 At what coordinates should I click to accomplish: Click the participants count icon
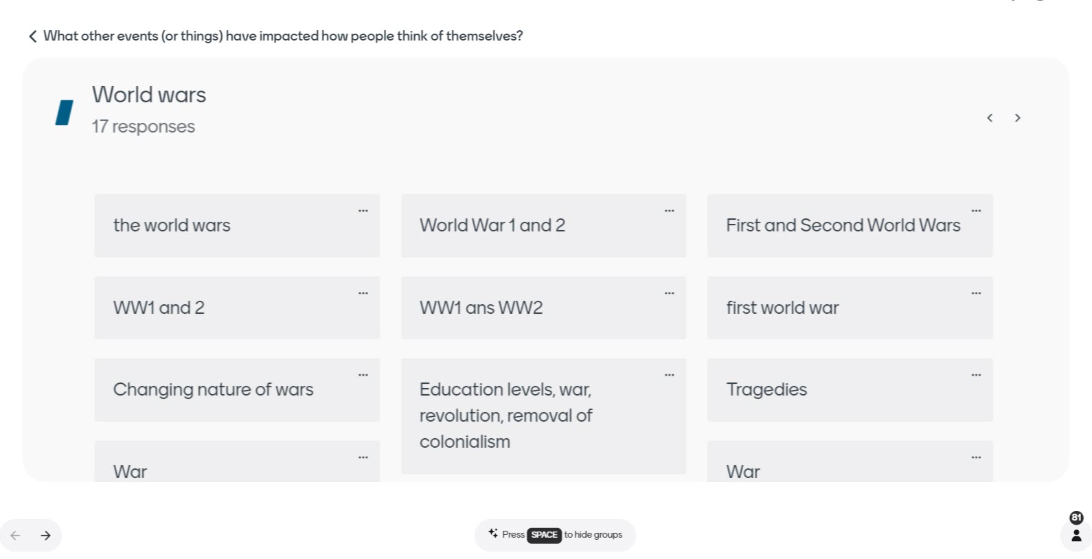click(x=1076, y=535)
